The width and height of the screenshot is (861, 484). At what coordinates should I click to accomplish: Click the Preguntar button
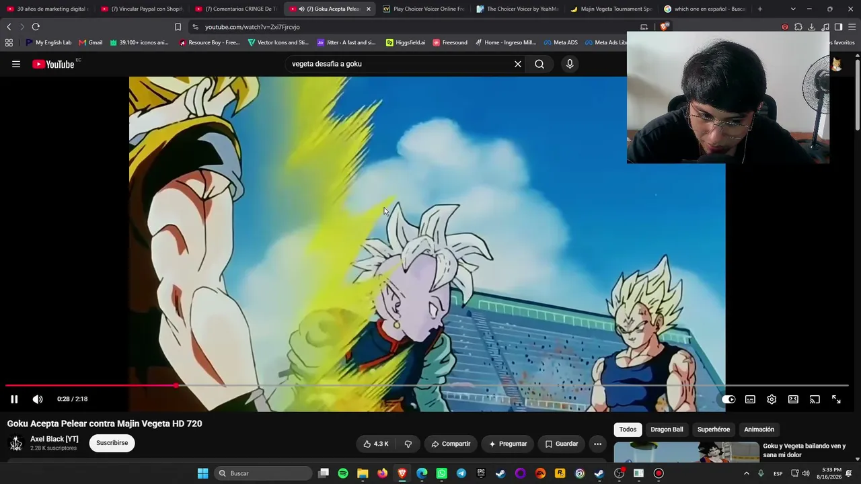coord(508,444)
